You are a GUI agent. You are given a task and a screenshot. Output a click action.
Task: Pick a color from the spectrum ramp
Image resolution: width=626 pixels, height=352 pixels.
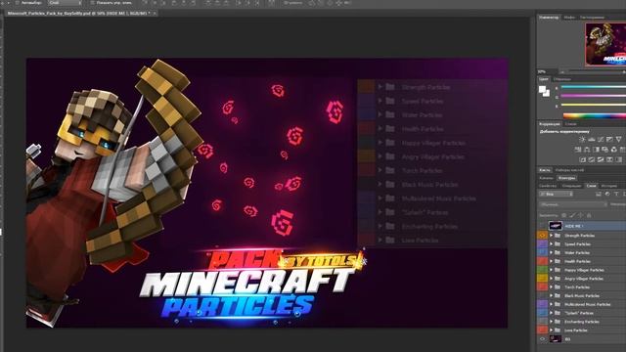[595, 116]
